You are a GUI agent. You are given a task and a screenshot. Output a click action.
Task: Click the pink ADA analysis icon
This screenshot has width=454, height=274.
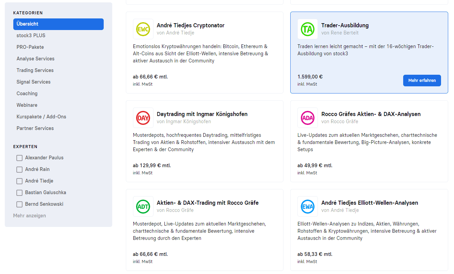point(307,118)
